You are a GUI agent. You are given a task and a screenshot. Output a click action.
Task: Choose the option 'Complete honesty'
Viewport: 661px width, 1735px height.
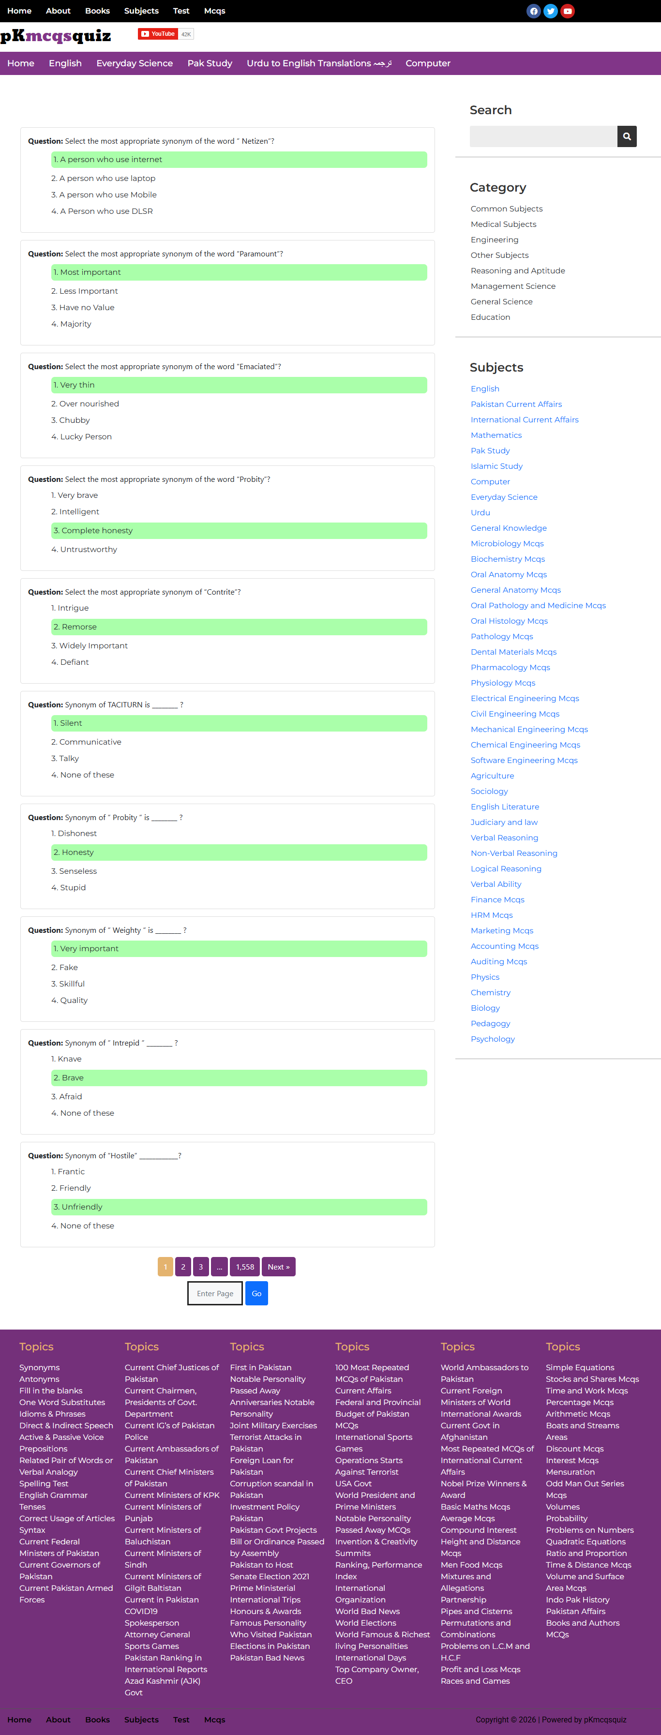239,531
